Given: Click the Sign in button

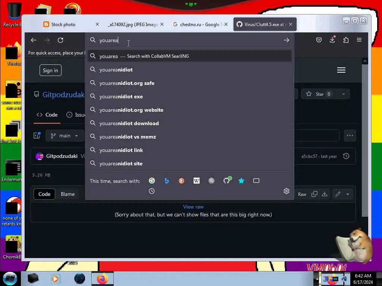Looking at the screenshot, I should [50, 70].
